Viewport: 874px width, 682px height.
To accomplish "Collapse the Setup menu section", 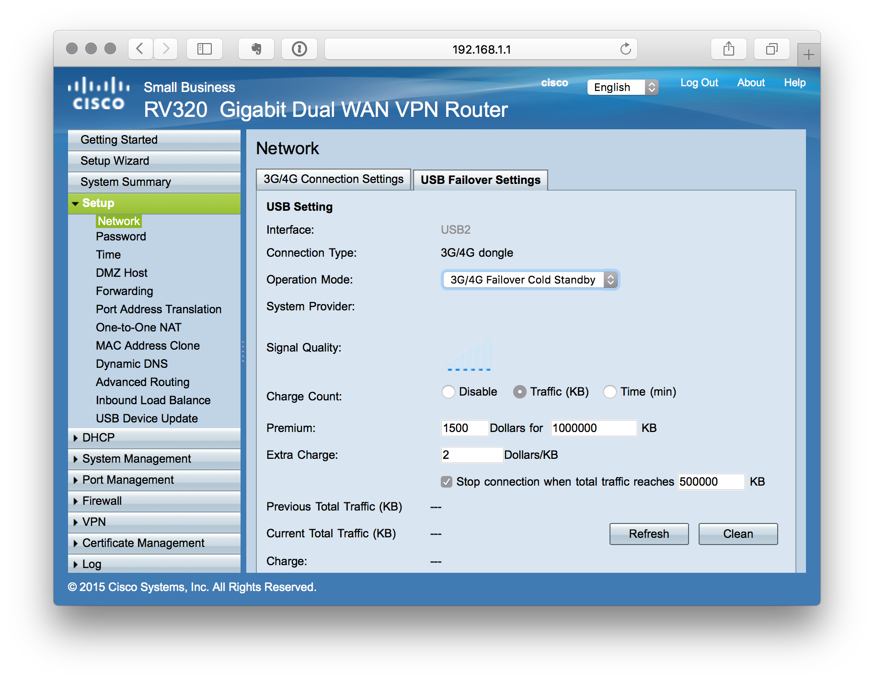I will coord(154,203).
